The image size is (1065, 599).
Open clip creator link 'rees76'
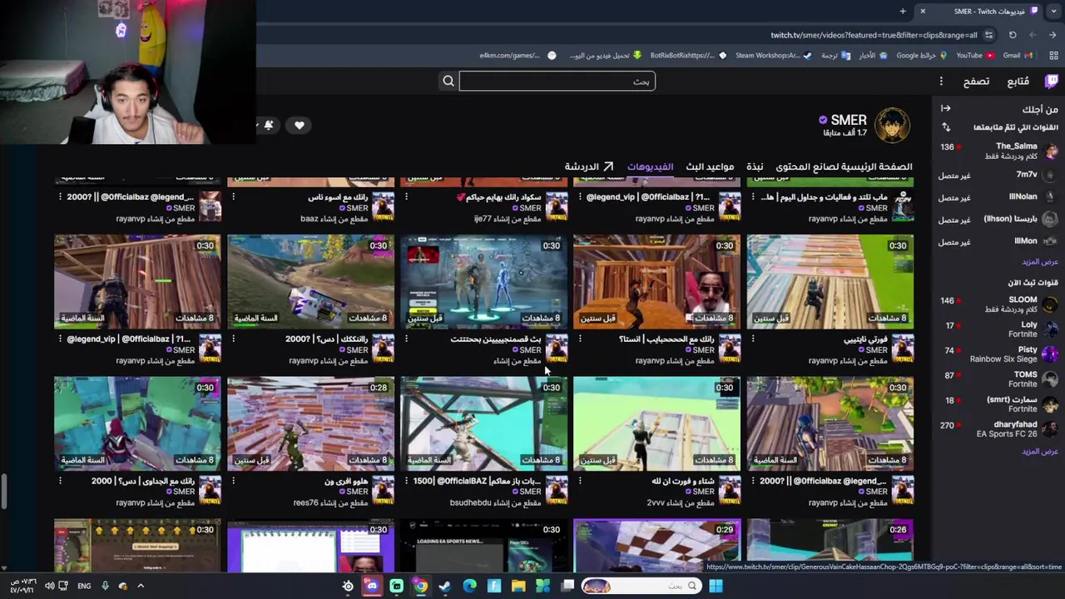click(x=306, y=503)
